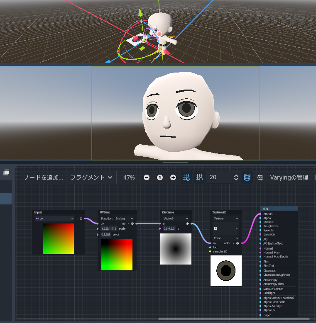Reset zoom with the 1 icon
316x323 pixels.
click(160, 177)
